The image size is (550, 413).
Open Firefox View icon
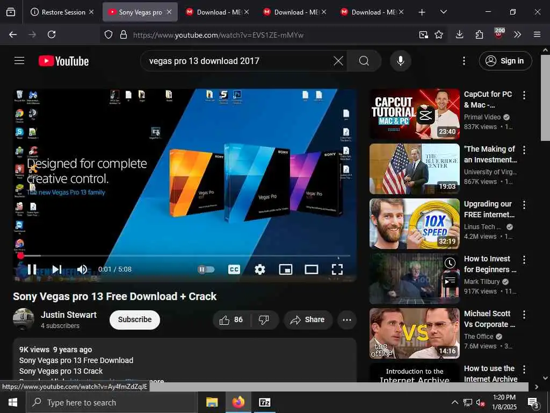[11, 12]
